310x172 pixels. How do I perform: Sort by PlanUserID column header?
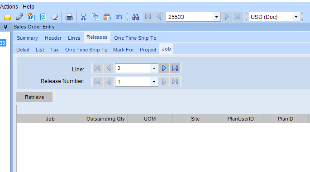pos(241,119)
